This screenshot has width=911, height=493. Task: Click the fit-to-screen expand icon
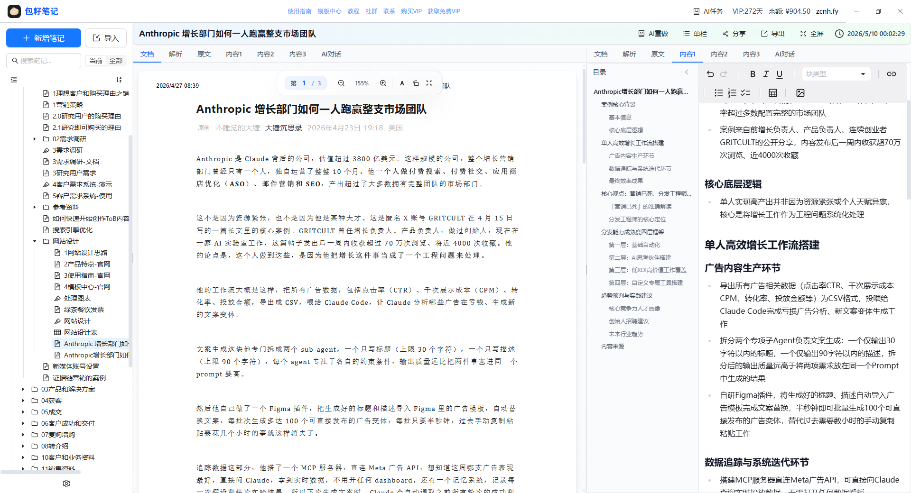[429, 83]
